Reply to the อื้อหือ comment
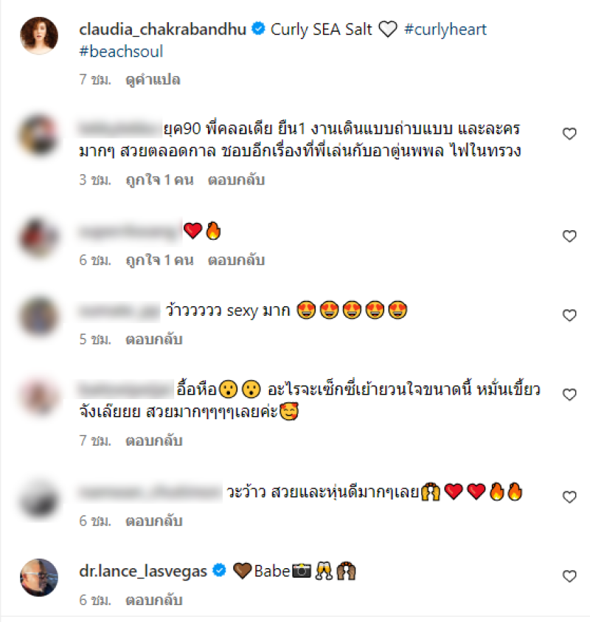 coord(154,441)
